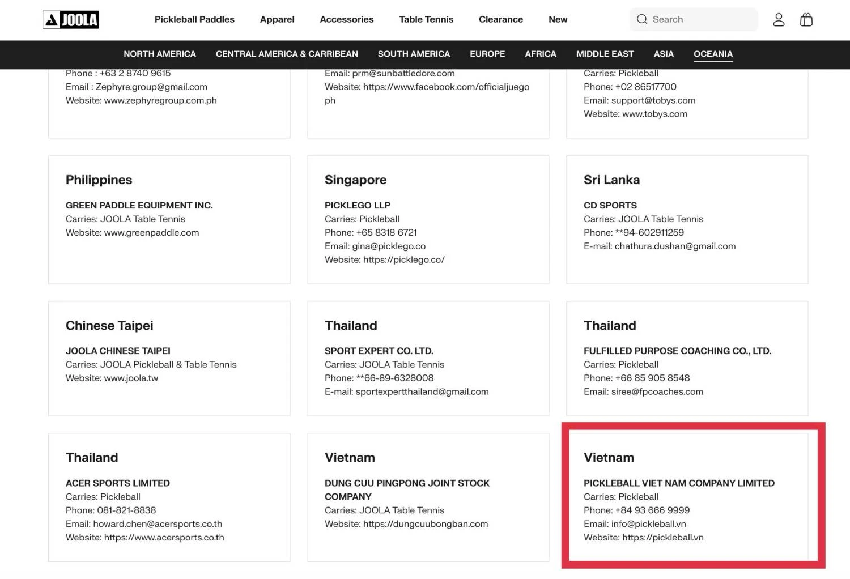Screen dimensions: 850x579
Task: Select the Chinese Taipei distributor card
Action: coord(169,358)
